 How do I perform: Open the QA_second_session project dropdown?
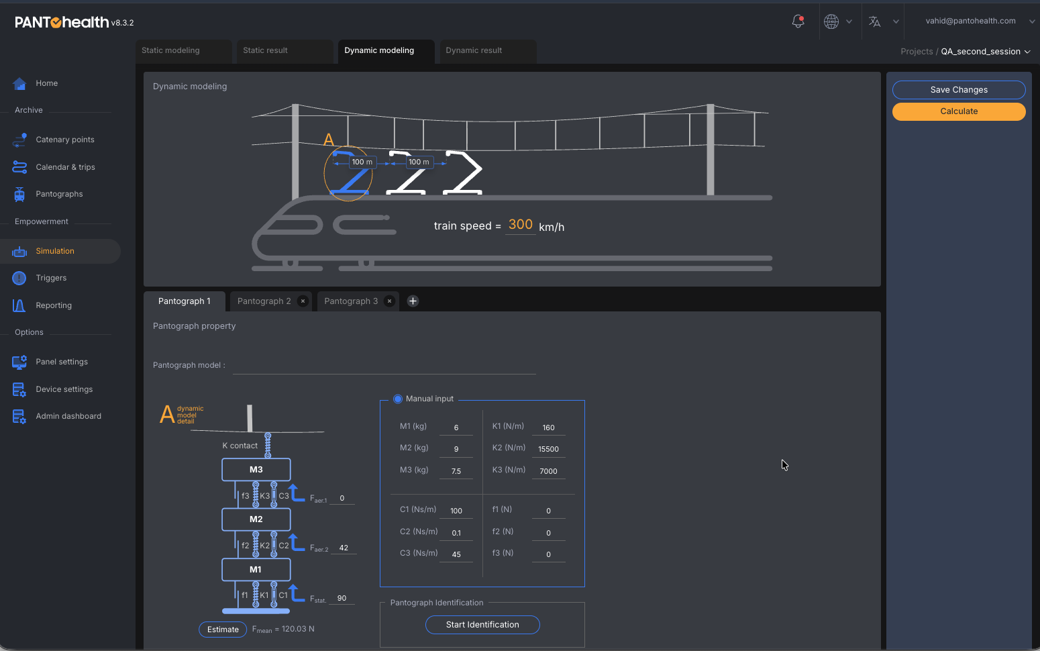[x=986, y=52]
